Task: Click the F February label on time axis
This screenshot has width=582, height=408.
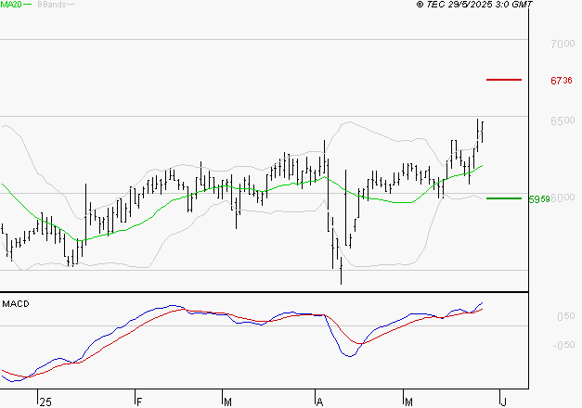Action: 139,402
